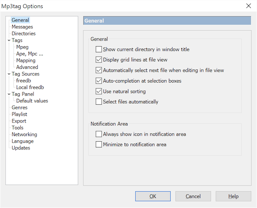Open Help for the options dialog
This screenshot has width=257, height=208.
point(234,196)
